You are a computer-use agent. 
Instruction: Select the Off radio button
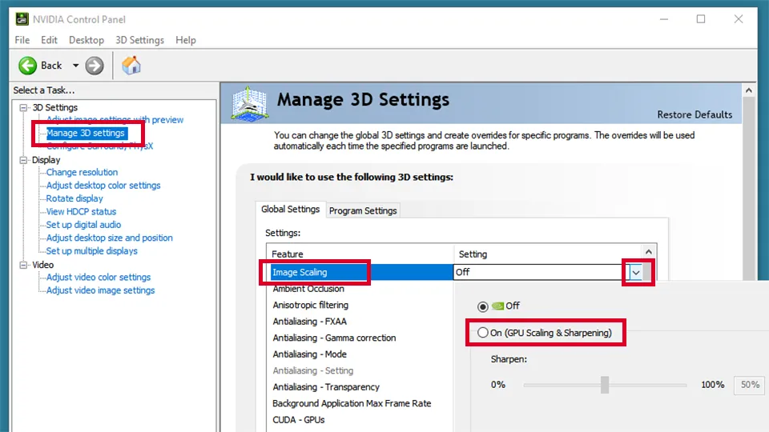[x=482, y=306]
